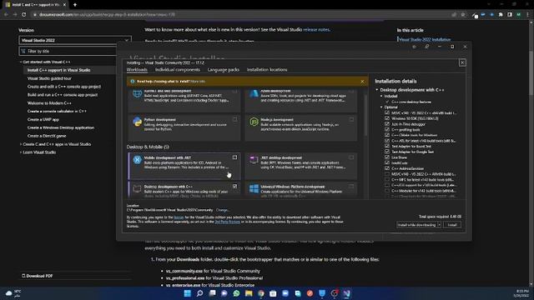Image resolution: width=534 pixels, height=300 pixels.
Task: Expand Create C and C++ apps in Visual Studio
Action: point(21,144)
